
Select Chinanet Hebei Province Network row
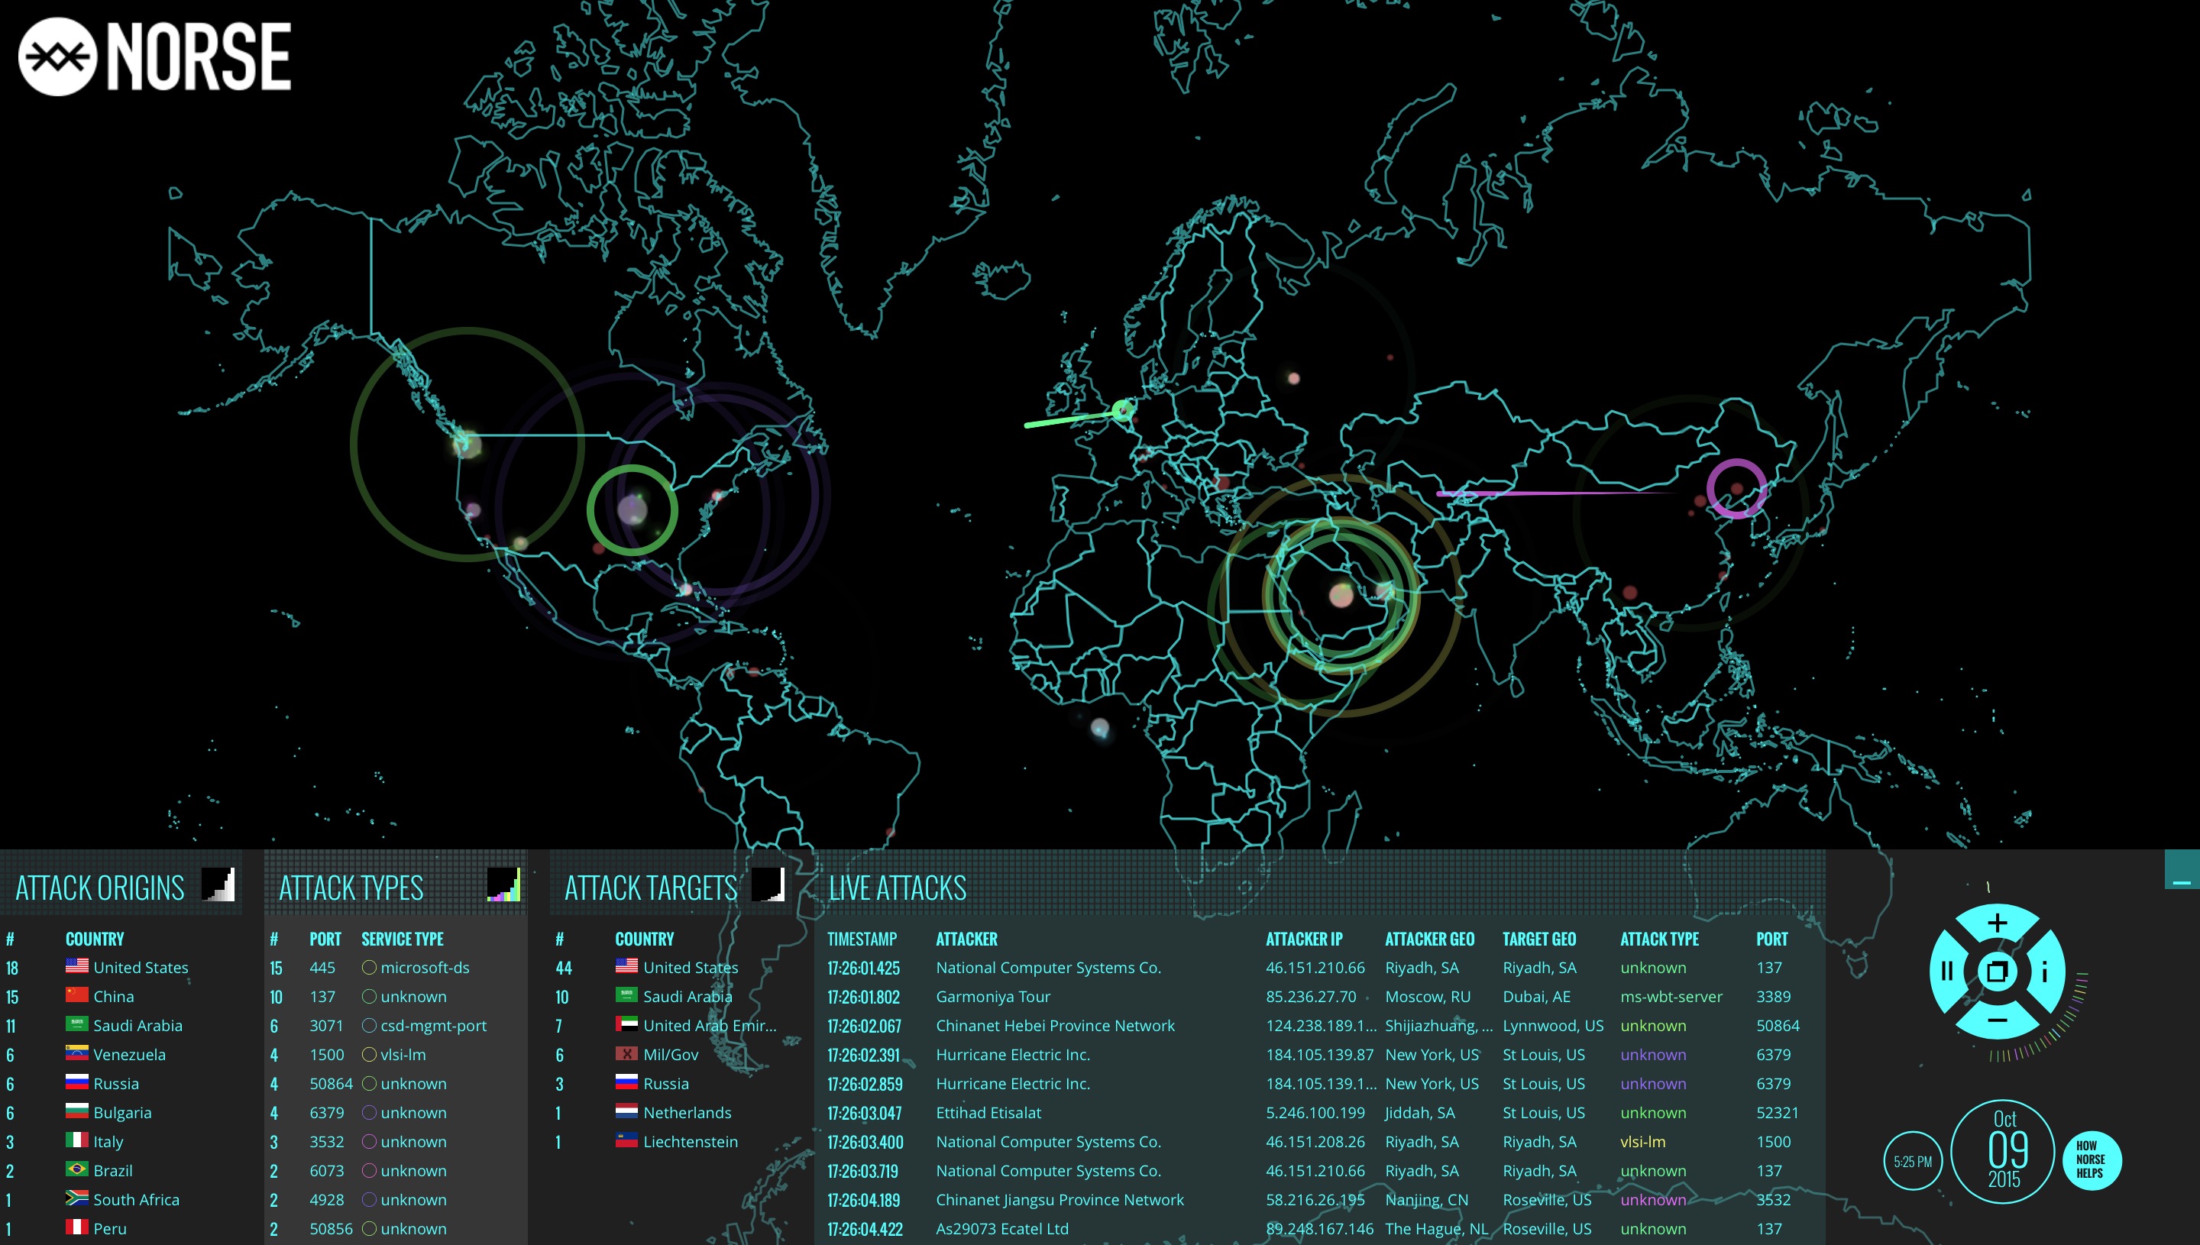coord(1318,1026)
